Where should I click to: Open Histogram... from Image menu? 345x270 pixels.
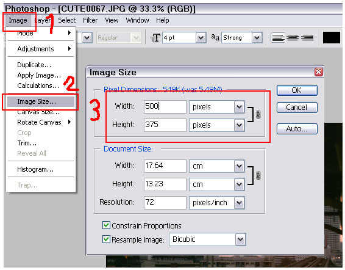[41, 169]
